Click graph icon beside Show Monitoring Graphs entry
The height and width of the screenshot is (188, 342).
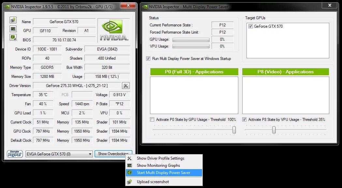(x=129, y=166)
